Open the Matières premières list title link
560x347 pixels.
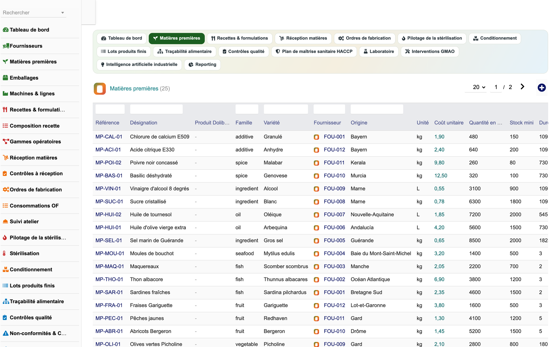(134, 88)
